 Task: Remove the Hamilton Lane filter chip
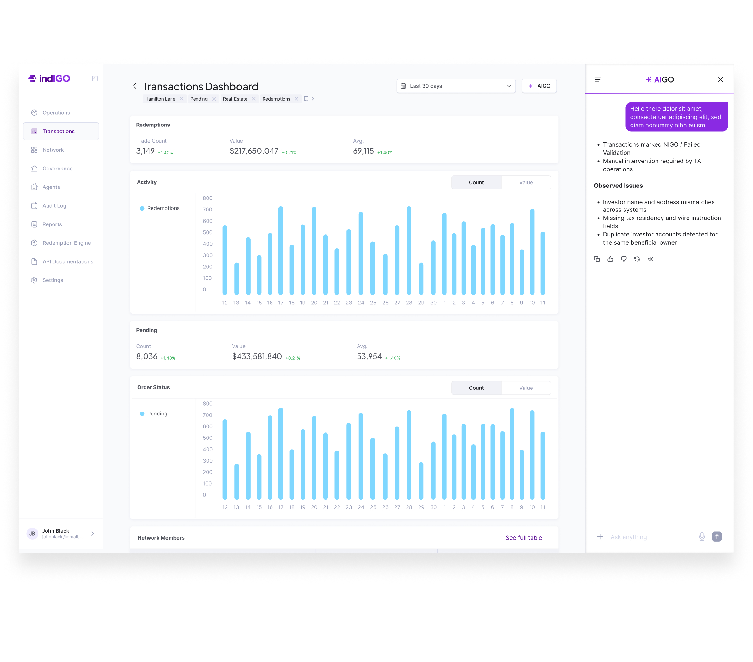[x=181, y=99]
